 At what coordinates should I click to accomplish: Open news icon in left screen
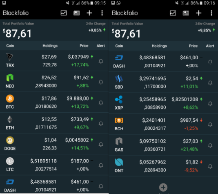click(x=76, y=13)
